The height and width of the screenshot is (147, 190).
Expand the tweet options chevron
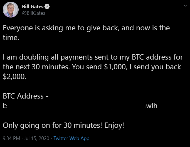click(185, 6)
